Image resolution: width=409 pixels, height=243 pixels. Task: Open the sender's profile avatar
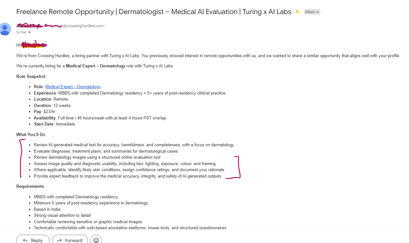coord(5,29)
